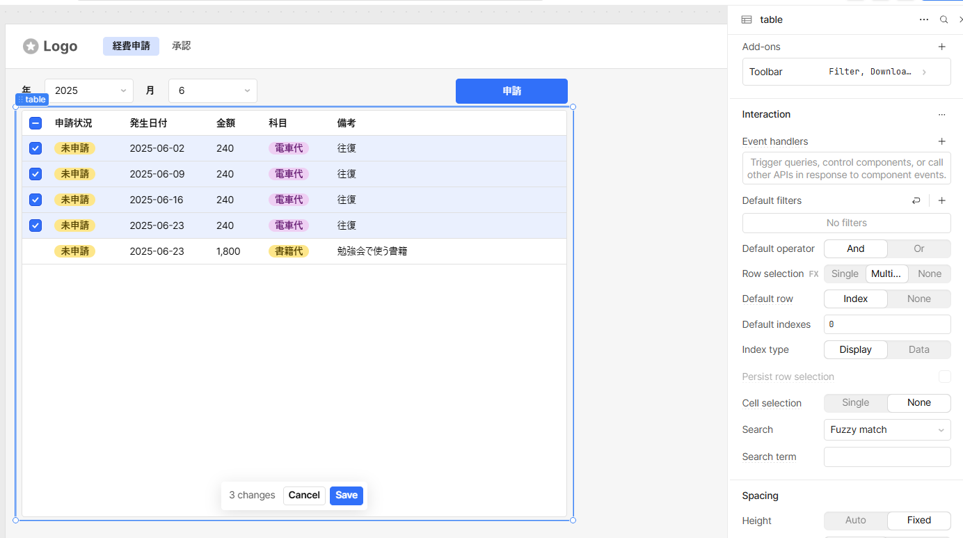The image size is (963, 538).
Task: Enable Persist row selection checkbox
Action: (x=944, y=377)
